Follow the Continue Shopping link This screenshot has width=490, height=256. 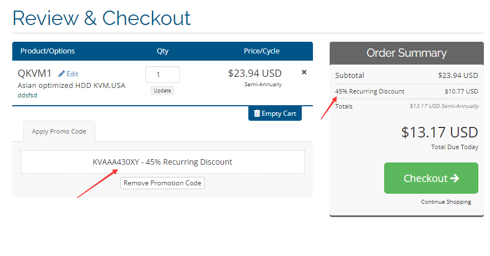click(x=445, y=201)
